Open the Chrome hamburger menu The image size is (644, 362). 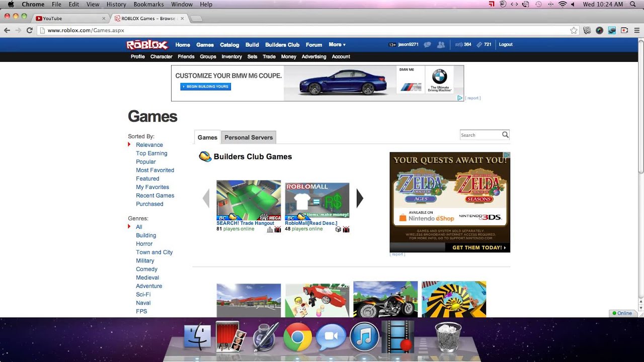(636, 30)
